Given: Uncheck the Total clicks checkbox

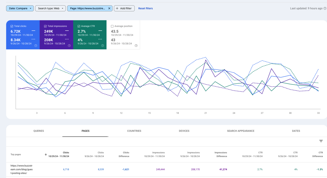Looking at the screenshot, I should [x=12, y=26].
